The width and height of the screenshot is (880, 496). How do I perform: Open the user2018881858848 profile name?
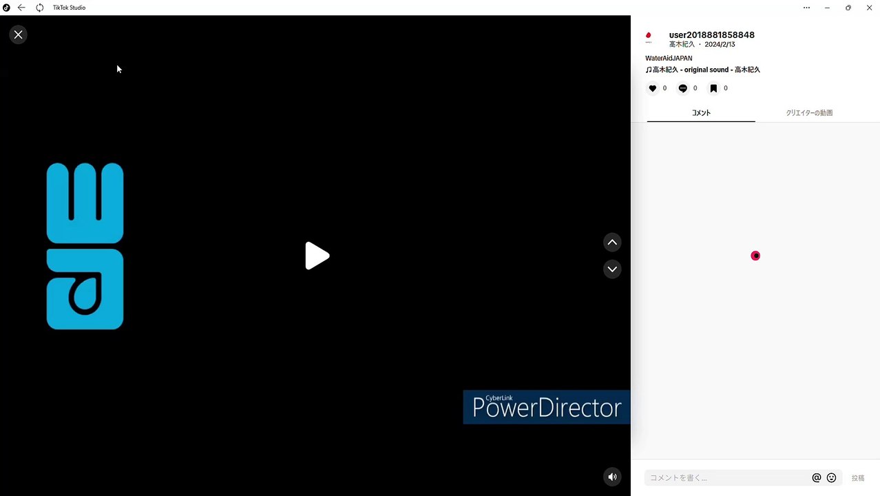pyautogui.click(x=712, y=35)
